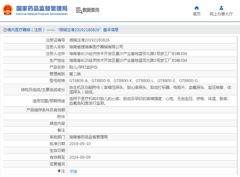This screenshot has width=240, height=177.
Task: Click the 生效日期 row label
Action: pos(57,151)
